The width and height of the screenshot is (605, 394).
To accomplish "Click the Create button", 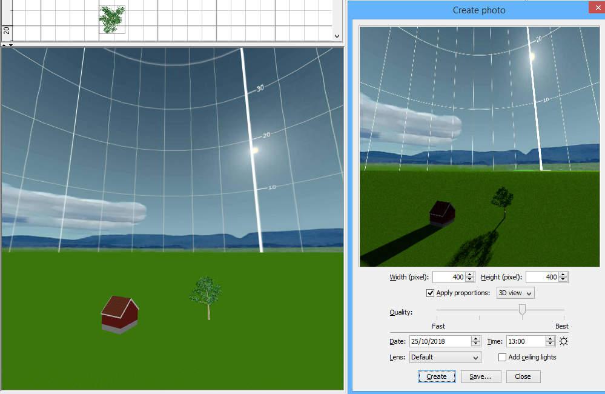I will 437,376.
